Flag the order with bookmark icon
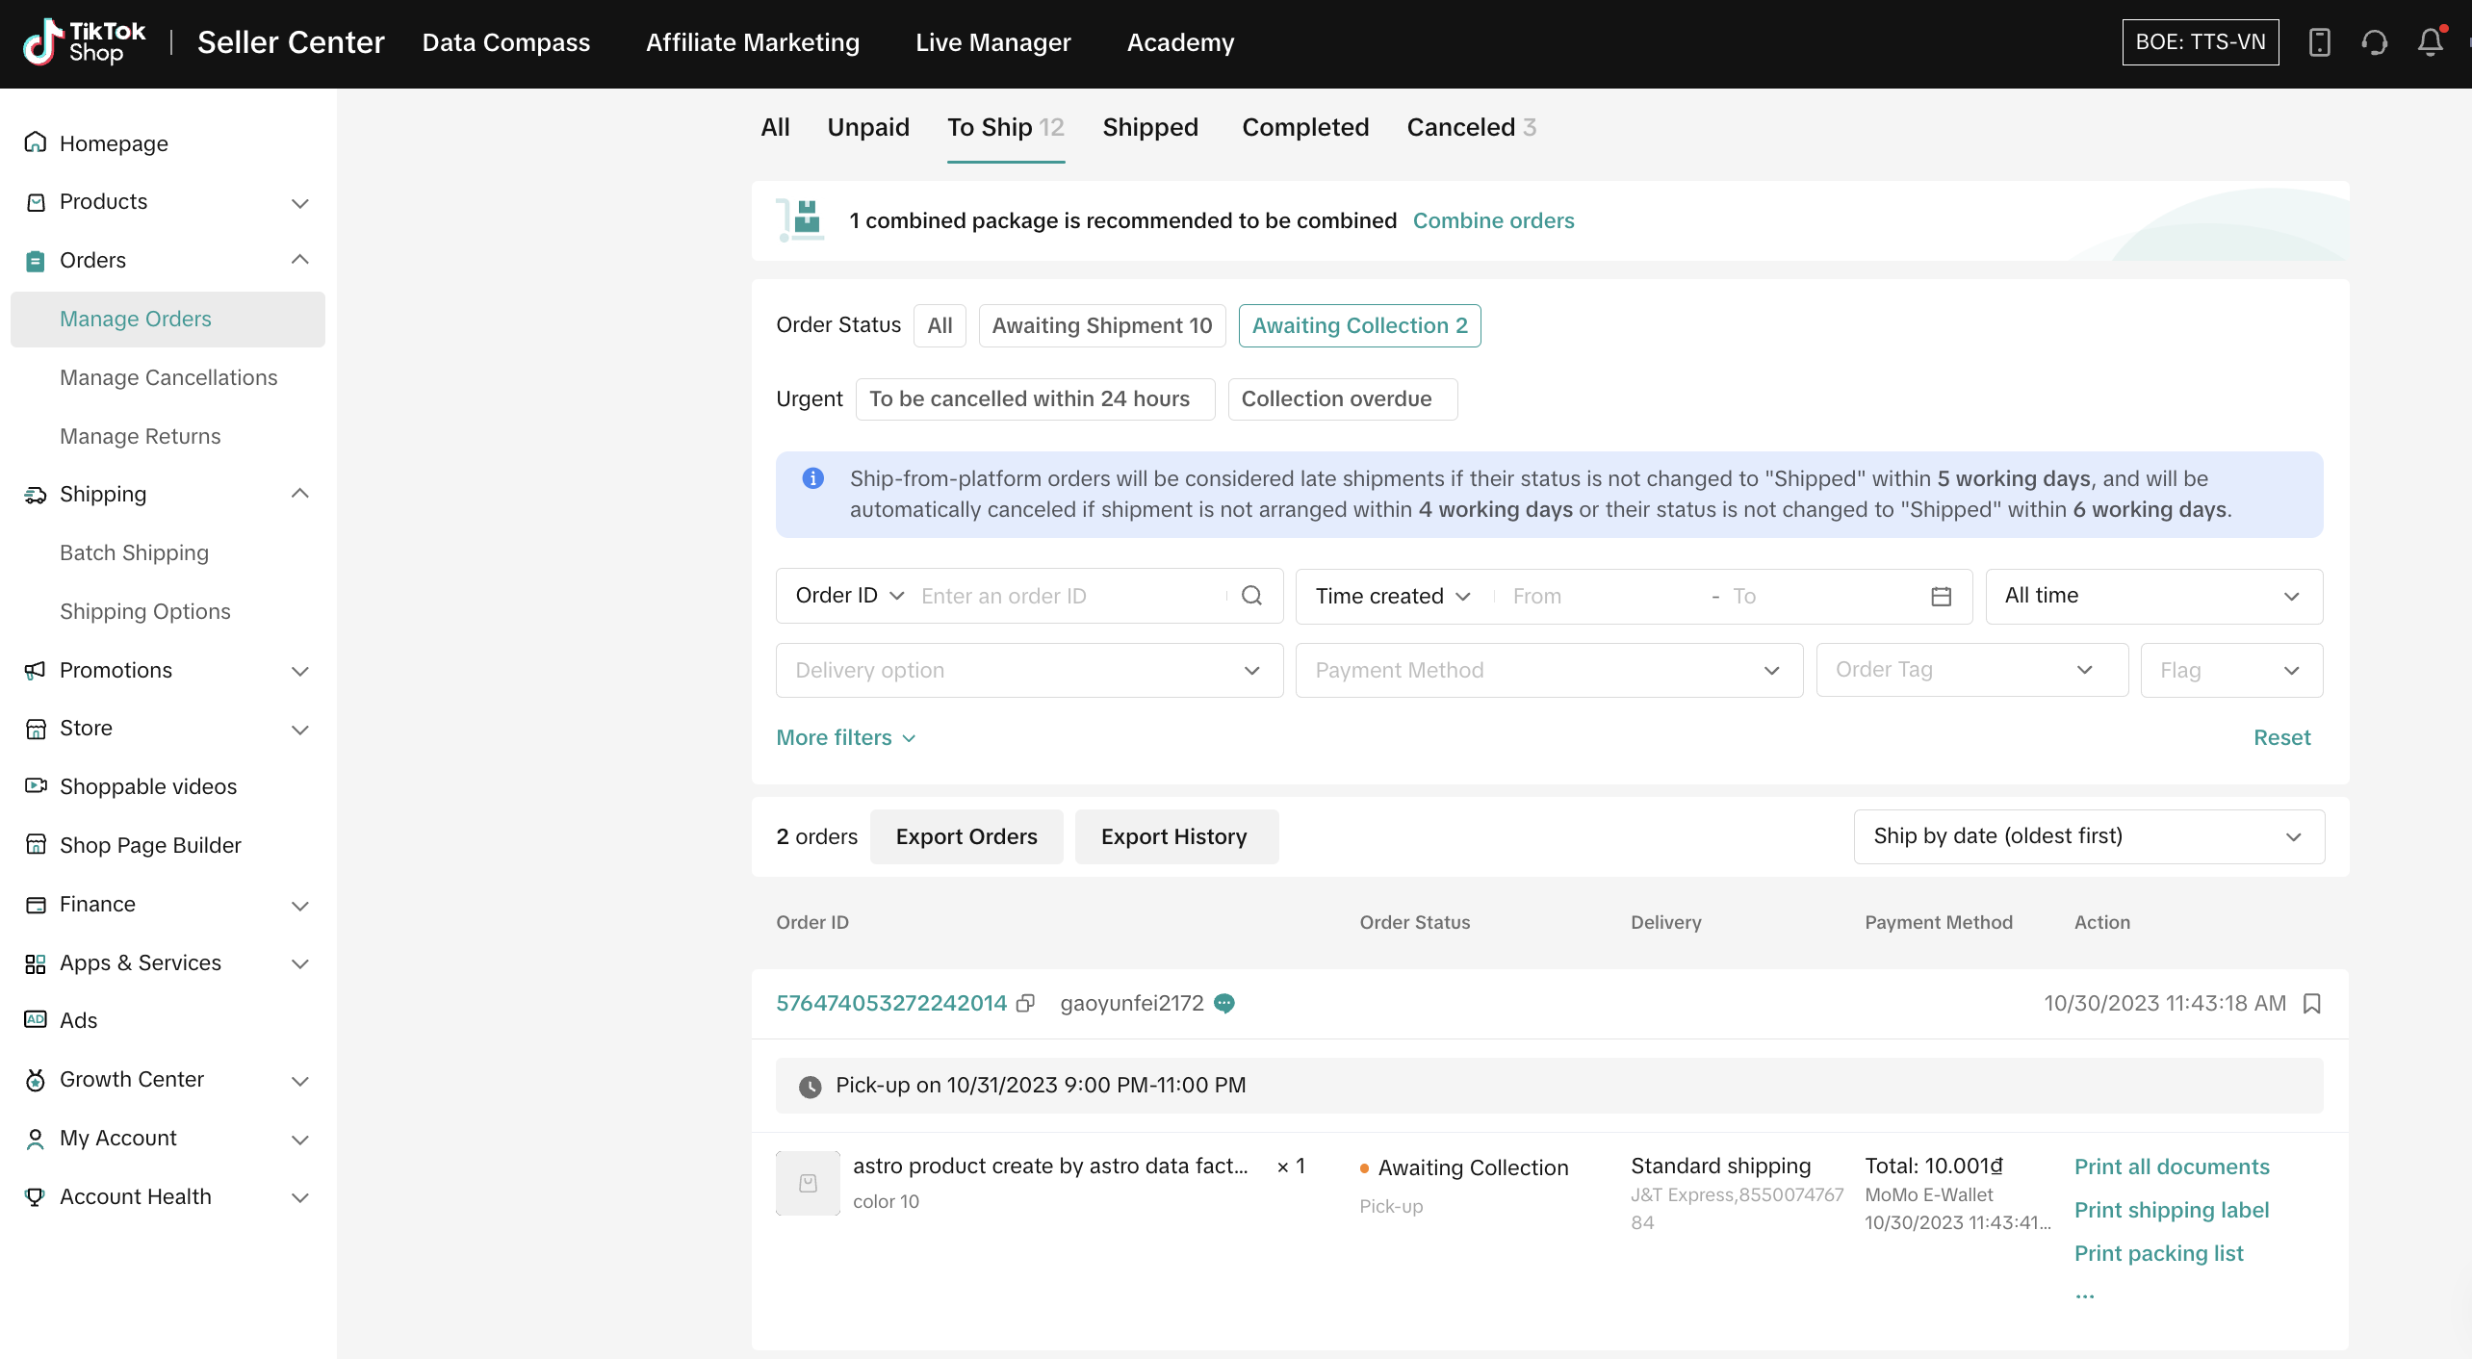Screen dimensions: 2472x1359 click(2312, 1004)
